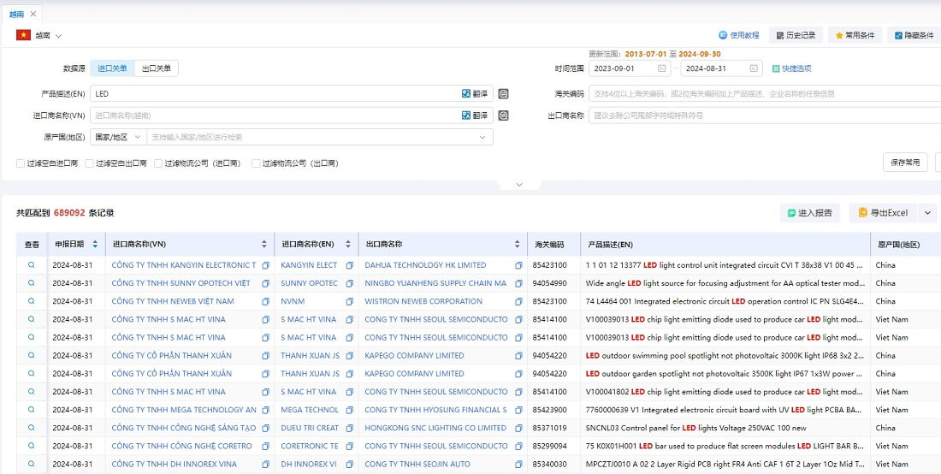Check 过滤空白进口商 checkbox
Image resolution: width=941 pixels, height=474 pixels.
[x=21, y=163]
